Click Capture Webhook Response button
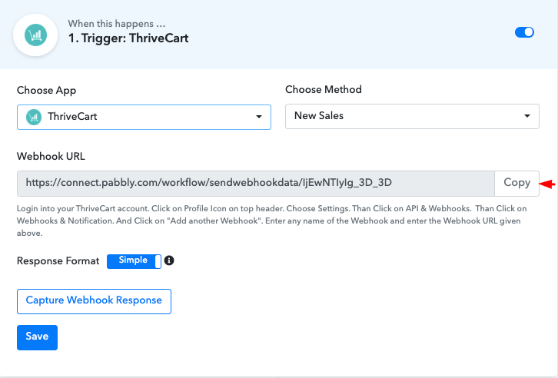This screenshot has height=378, width=558. pyautogui.click(x=94, y=301)
